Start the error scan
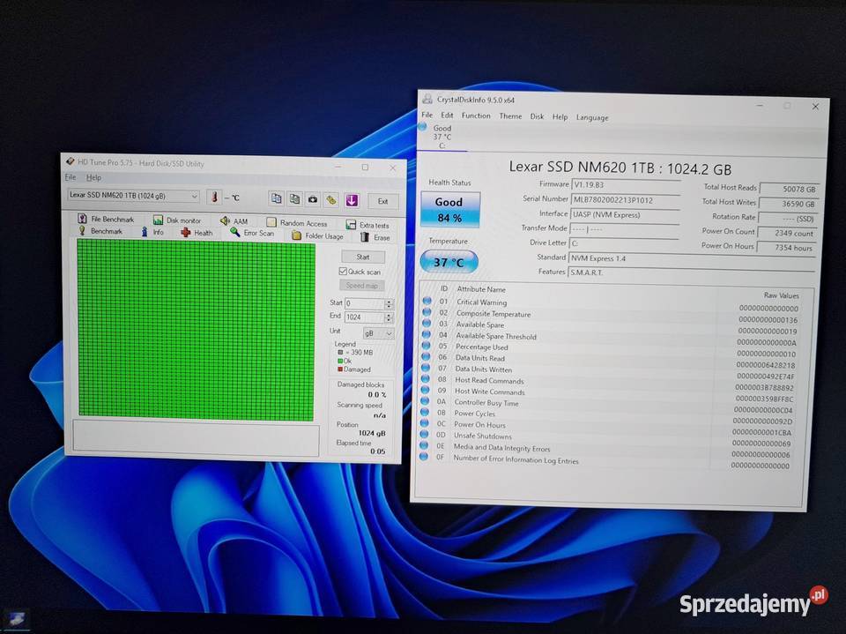Screen dimensions: 846x634 pyautogui.click(x=362, y=257)
